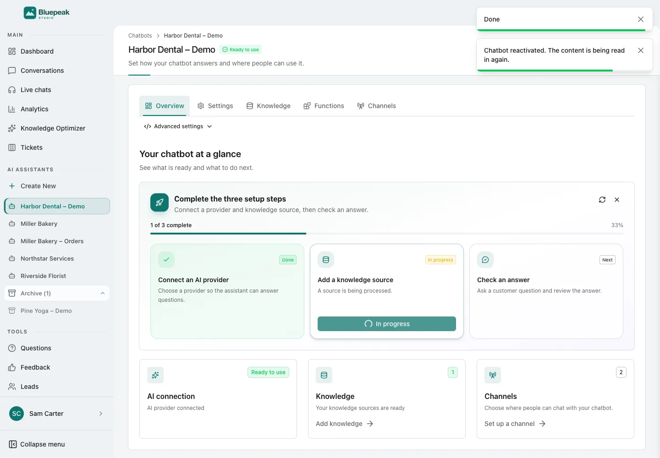Viewport: 660px width, 458px height.
Task: Refresh the setup steps status
Action: (602, 200)
